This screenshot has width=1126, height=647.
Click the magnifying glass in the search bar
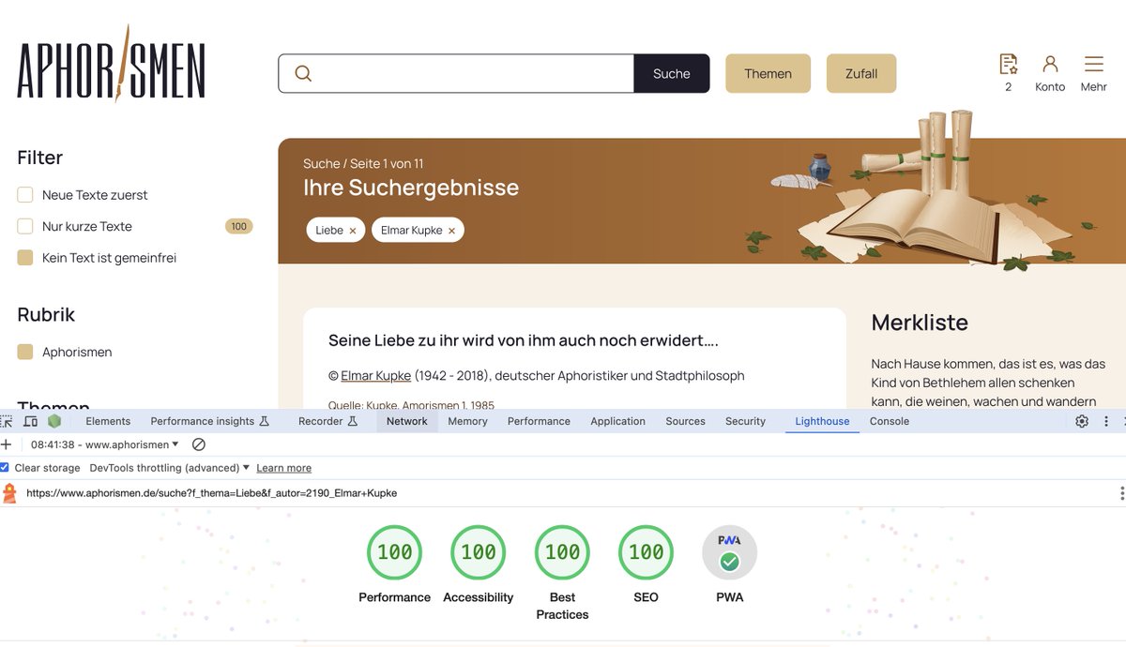click(300, 72)
